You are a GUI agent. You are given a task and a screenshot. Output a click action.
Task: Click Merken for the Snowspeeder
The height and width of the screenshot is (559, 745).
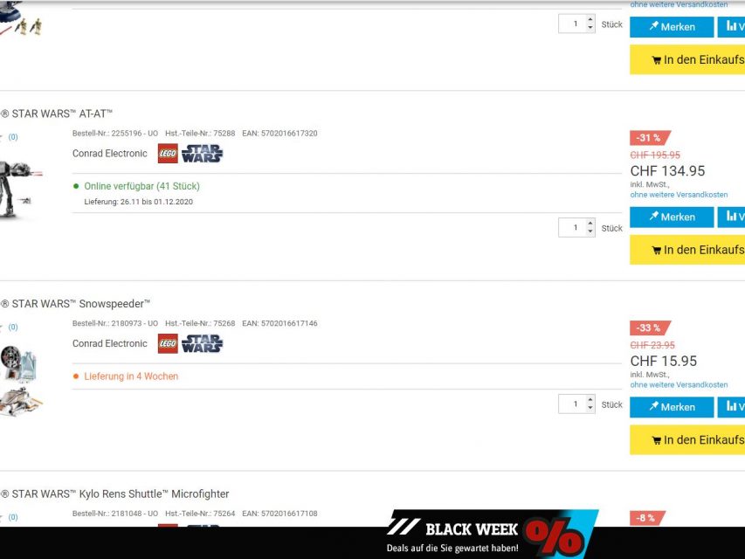[x=672, y=407]
